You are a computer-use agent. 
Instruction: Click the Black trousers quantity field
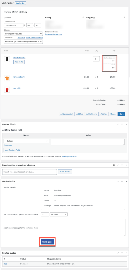tap(96, 59)
